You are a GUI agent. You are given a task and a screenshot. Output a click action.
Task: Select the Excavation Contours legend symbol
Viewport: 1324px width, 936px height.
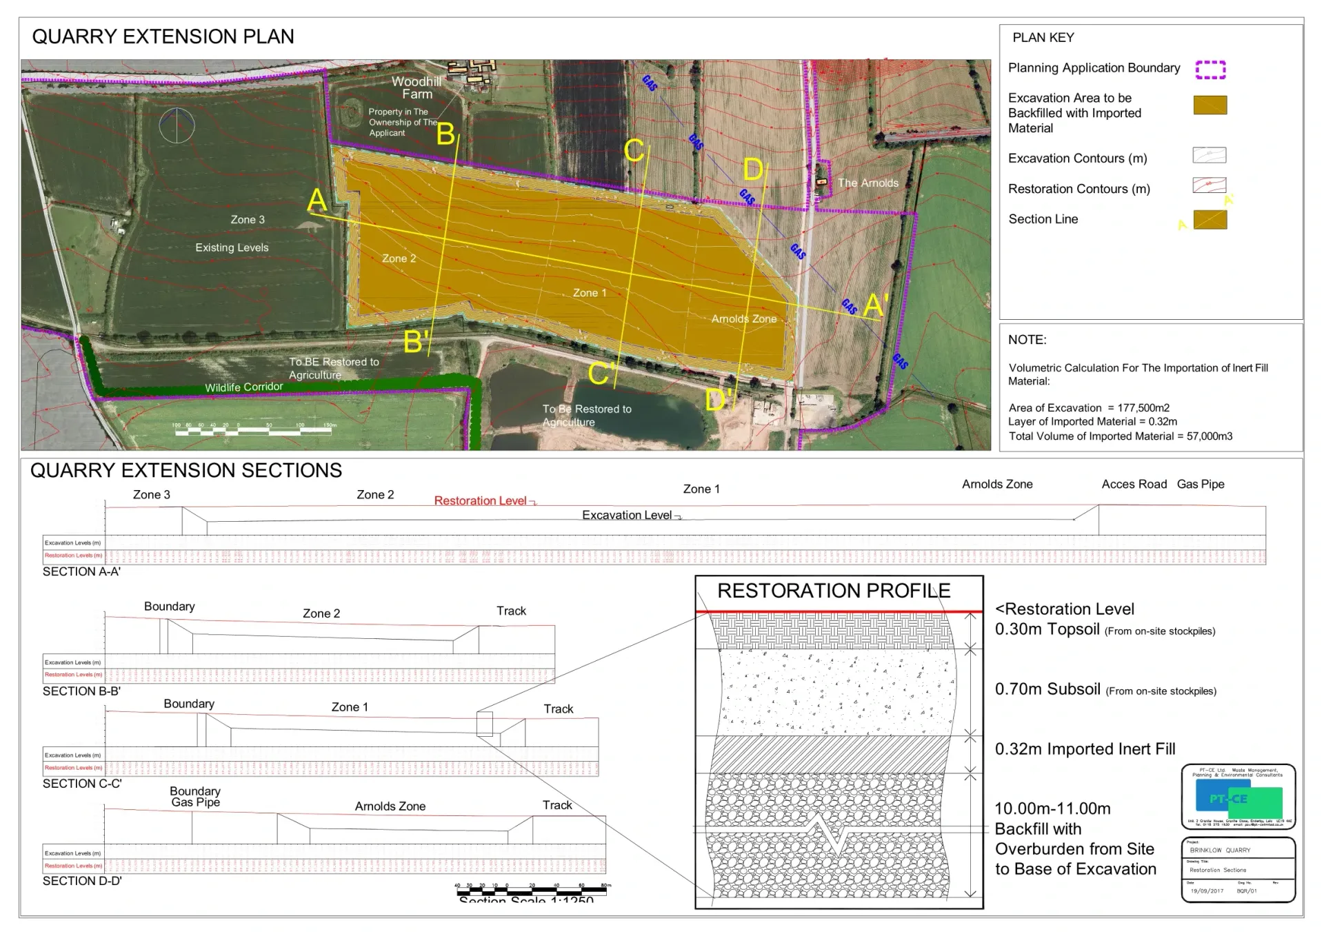click(1209, 154)
